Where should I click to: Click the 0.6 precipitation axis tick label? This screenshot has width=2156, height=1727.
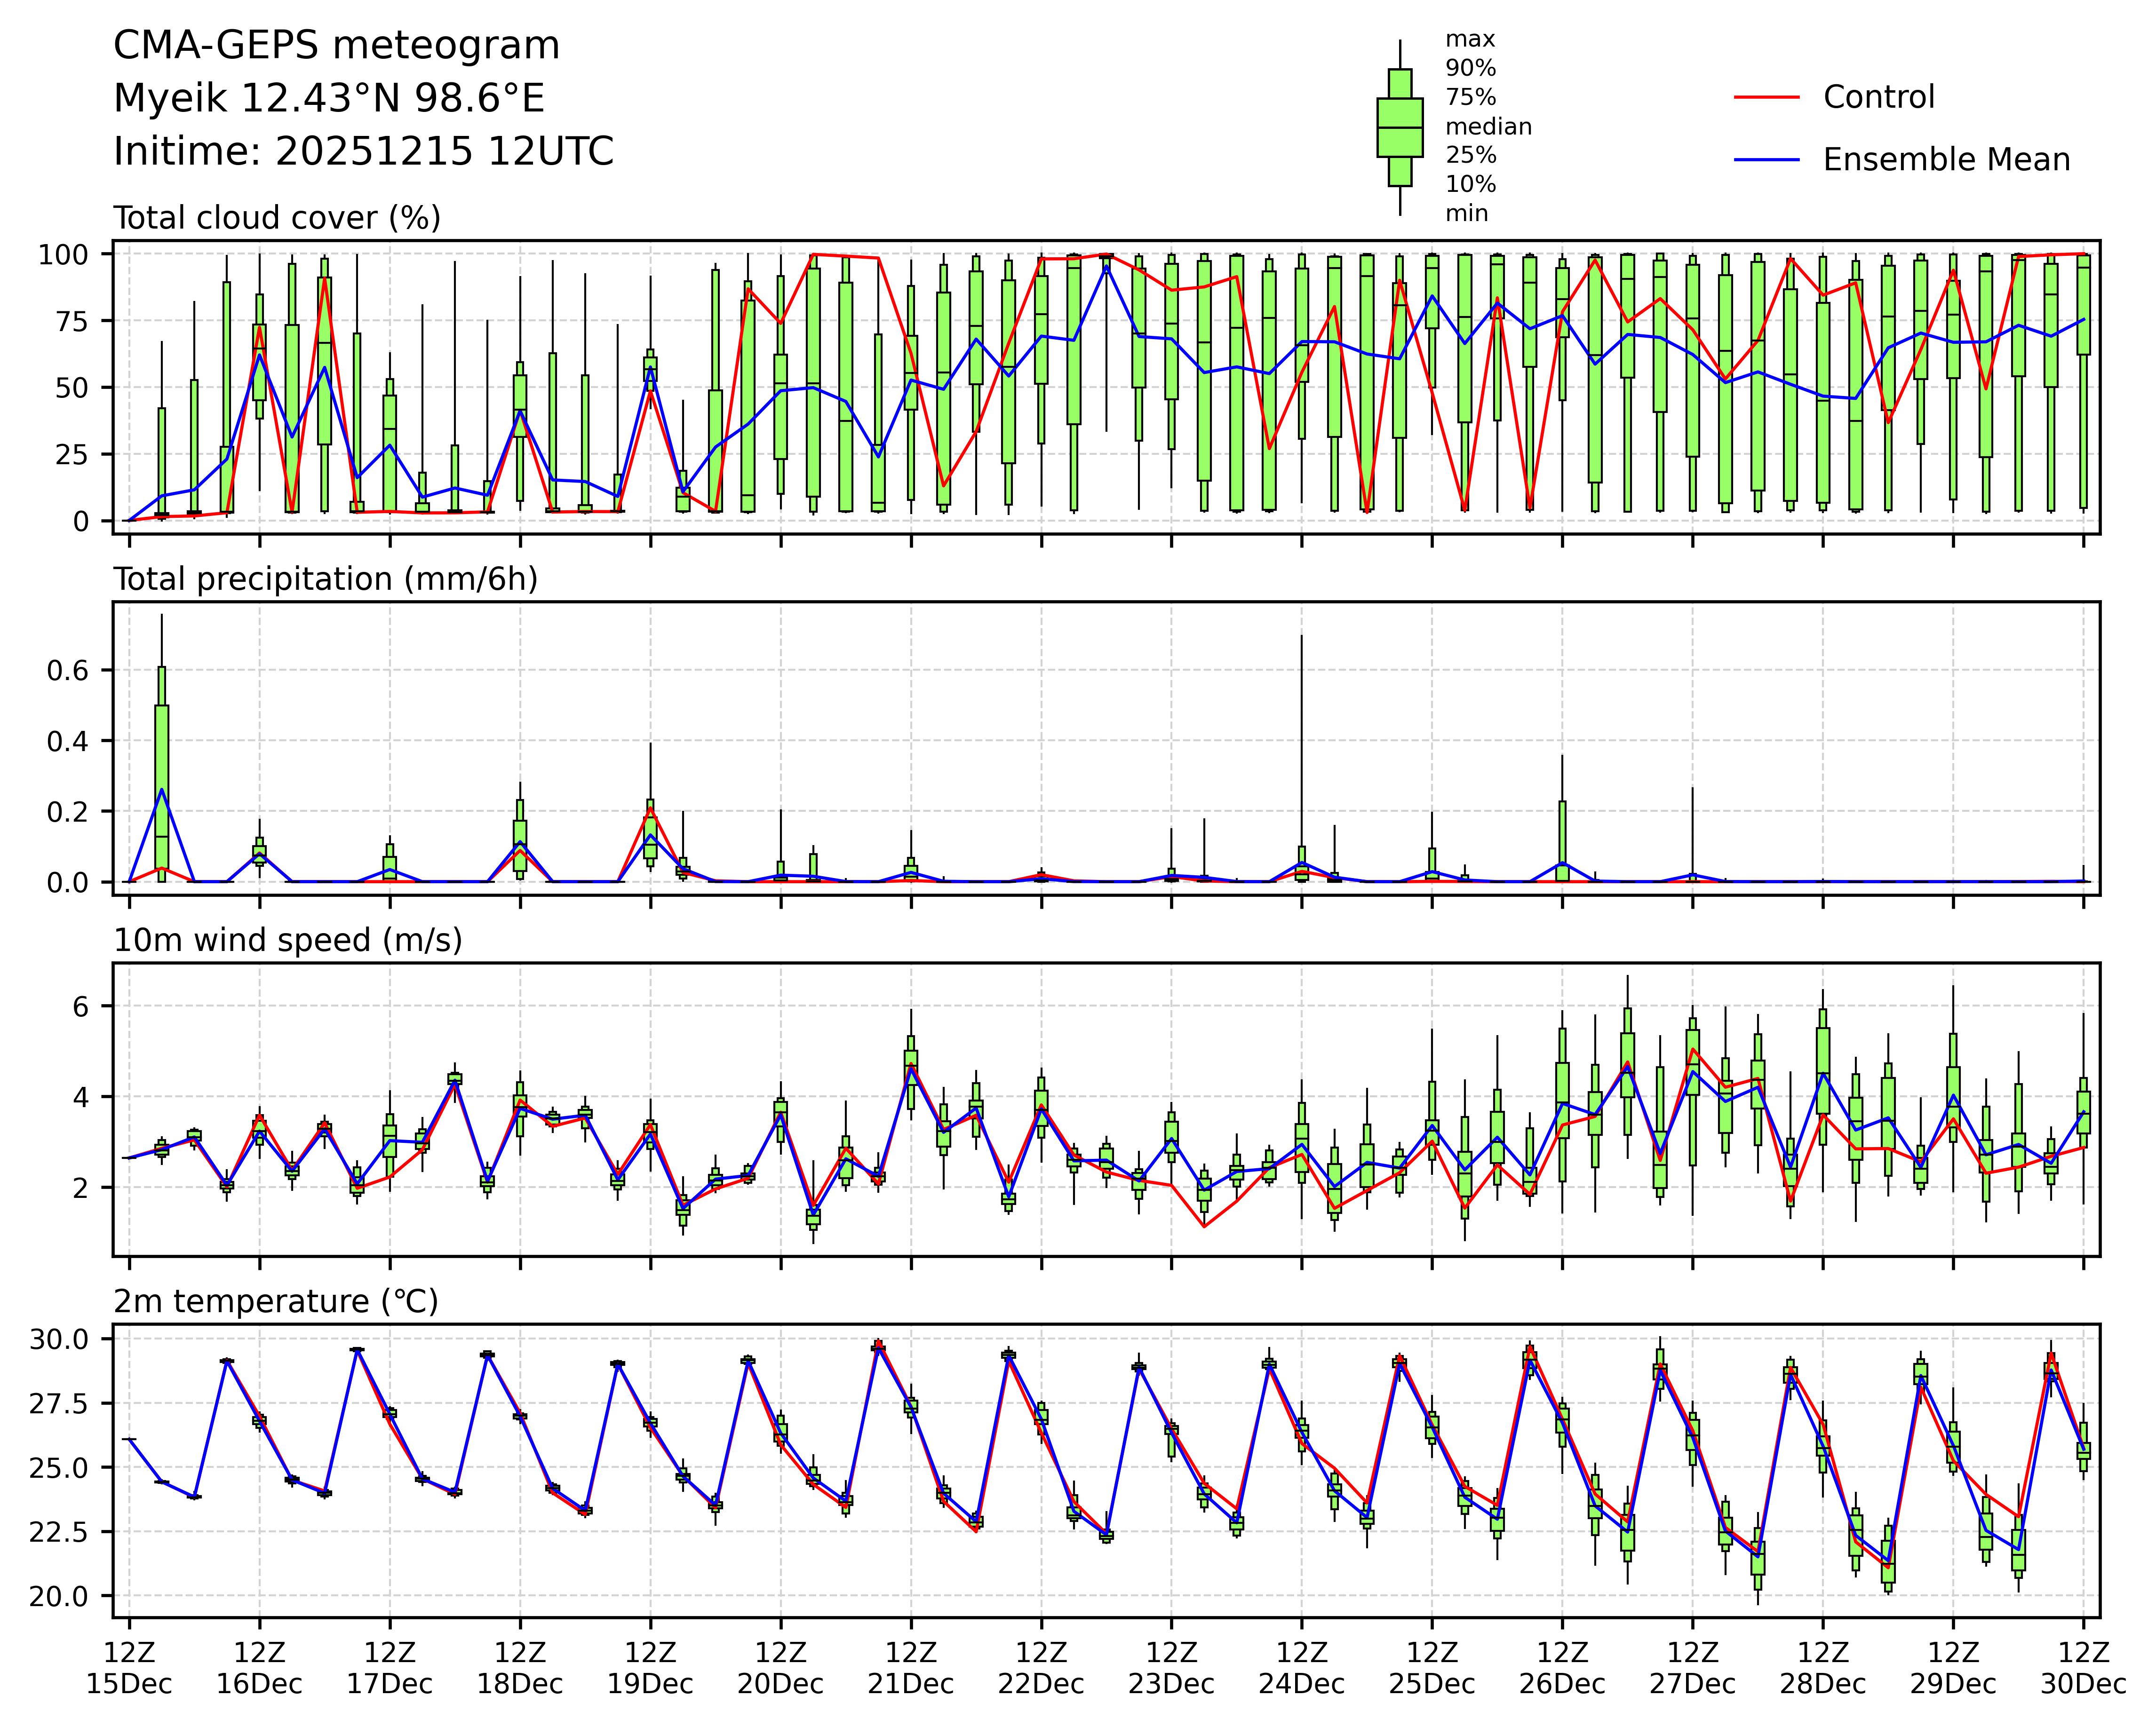pos(68,670)
